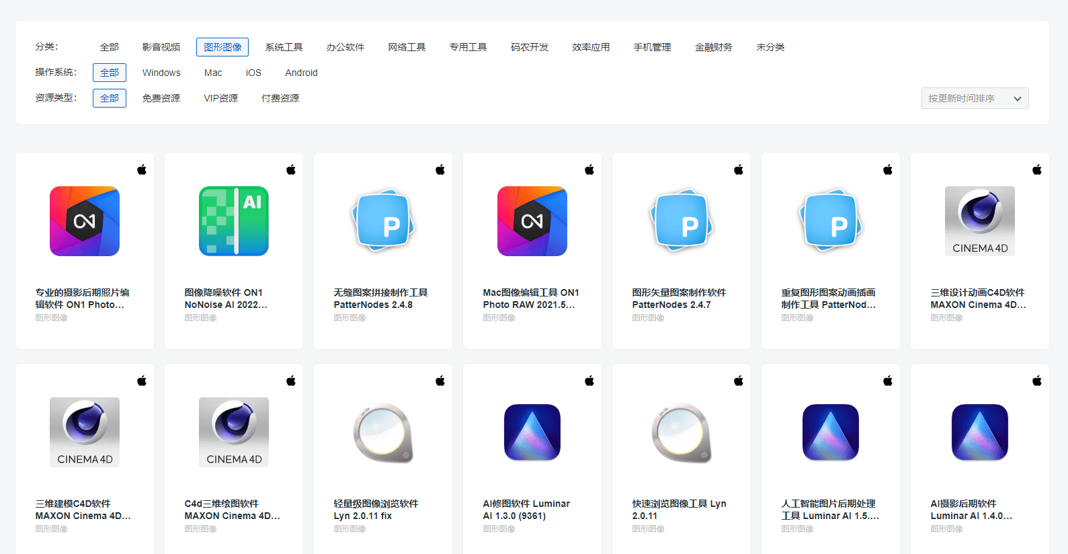Filter operating system by Mac
This screenshot has height=554, width=1068.
point(213,73)
